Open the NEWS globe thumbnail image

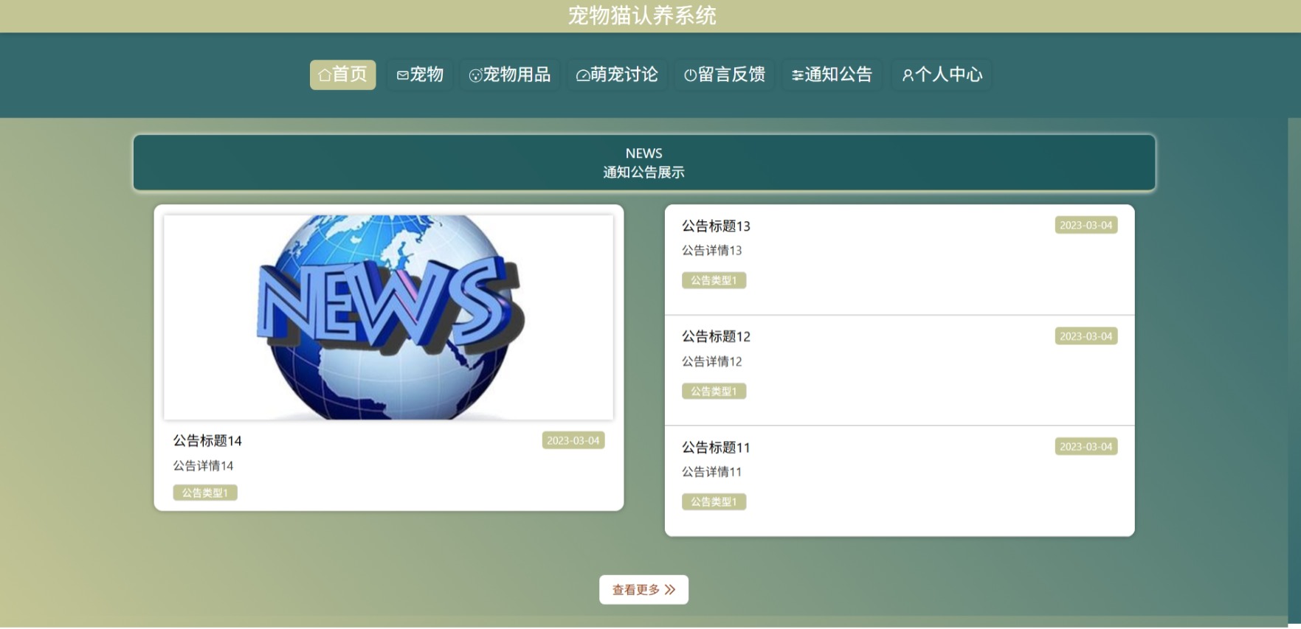coord(388,317)
